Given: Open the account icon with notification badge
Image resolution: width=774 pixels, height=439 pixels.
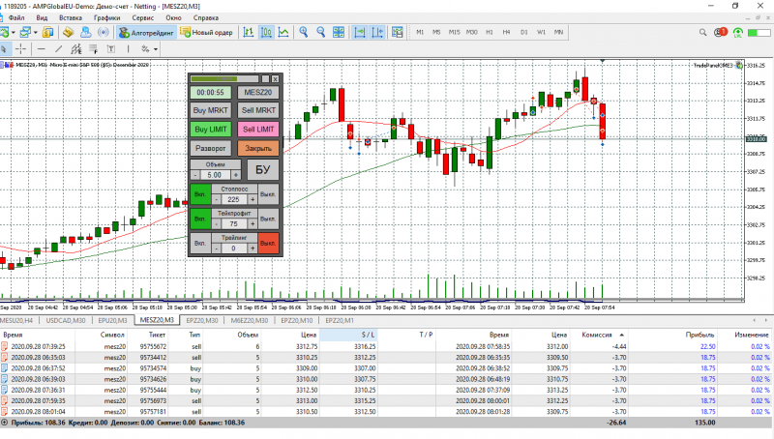Looking at the screenshot, I should click(720, 32).
